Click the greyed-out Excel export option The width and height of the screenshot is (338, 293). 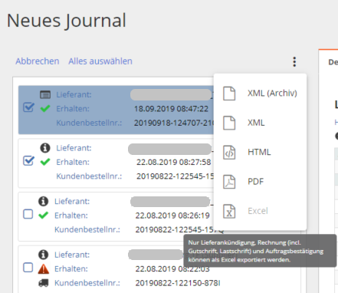coord(260,211)
